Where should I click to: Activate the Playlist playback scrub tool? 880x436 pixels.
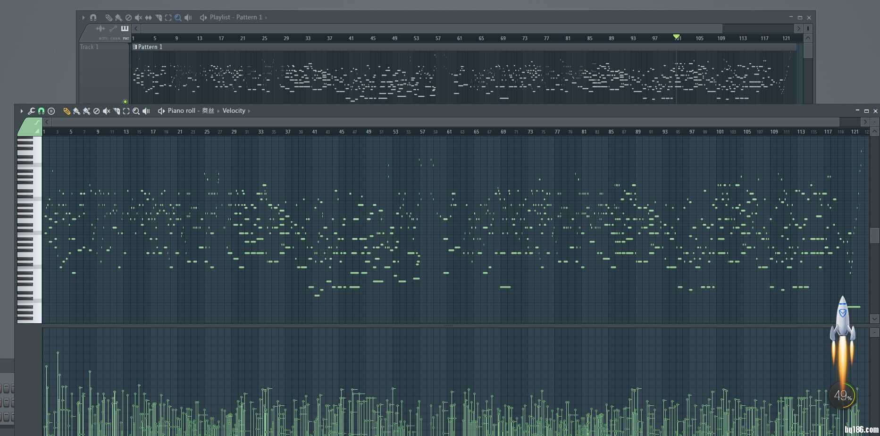[x=188, y=17]
